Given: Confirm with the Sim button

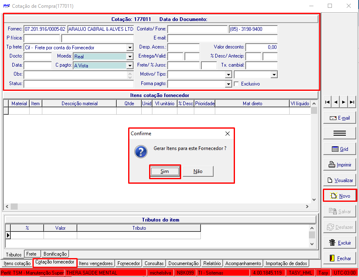Looking at the screenshot, I should [x=165, y=171].
